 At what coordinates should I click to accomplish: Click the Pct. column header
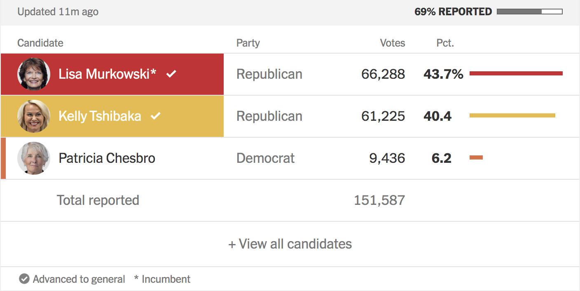(445, 43)
